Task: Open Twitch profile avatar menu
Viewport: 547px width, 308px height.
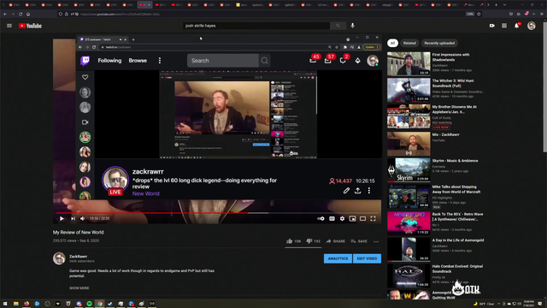Action: (x=373, y=61)
